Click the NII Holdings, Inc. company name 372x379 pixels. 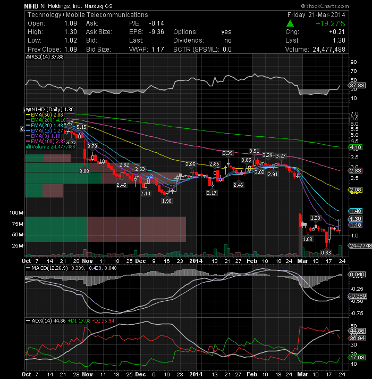click(x=61, y=6)
